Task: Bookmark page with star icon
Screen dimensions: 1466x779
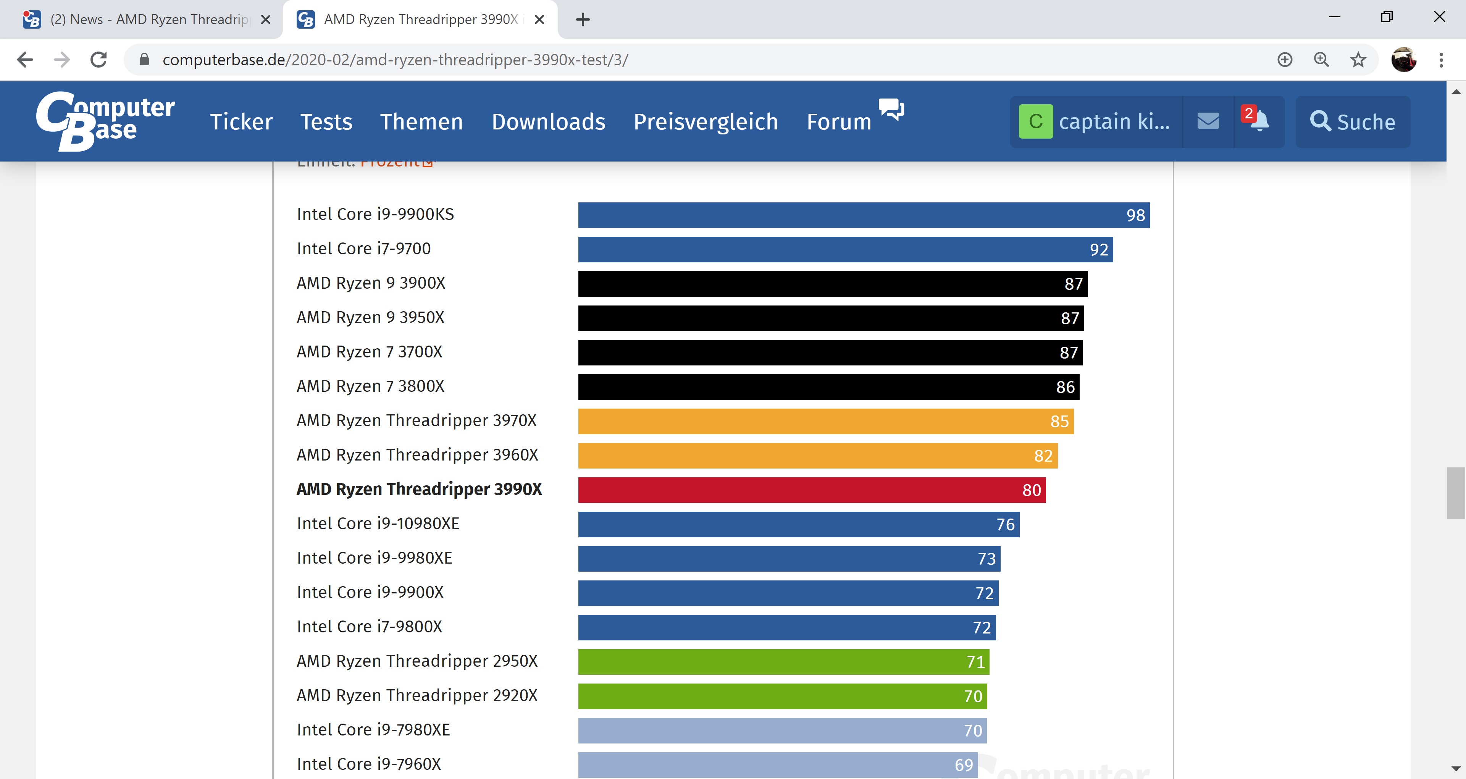Action: point(1358,60)
